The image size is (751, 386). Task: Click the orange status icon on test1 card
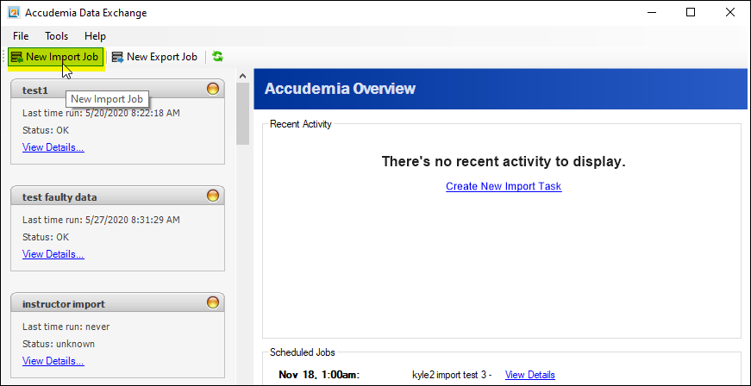coord(213,89)
